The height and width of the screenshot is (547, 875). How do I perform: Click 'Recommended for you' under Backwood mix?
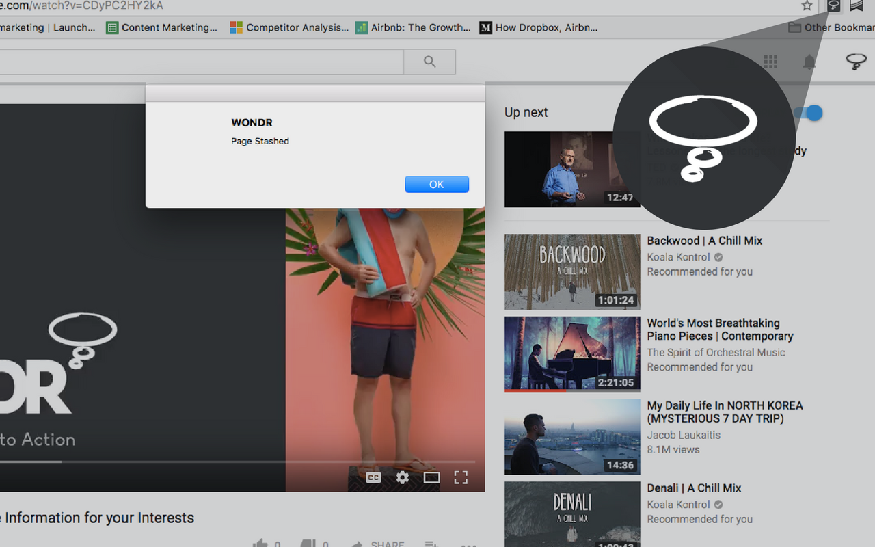tap(700, 271)
